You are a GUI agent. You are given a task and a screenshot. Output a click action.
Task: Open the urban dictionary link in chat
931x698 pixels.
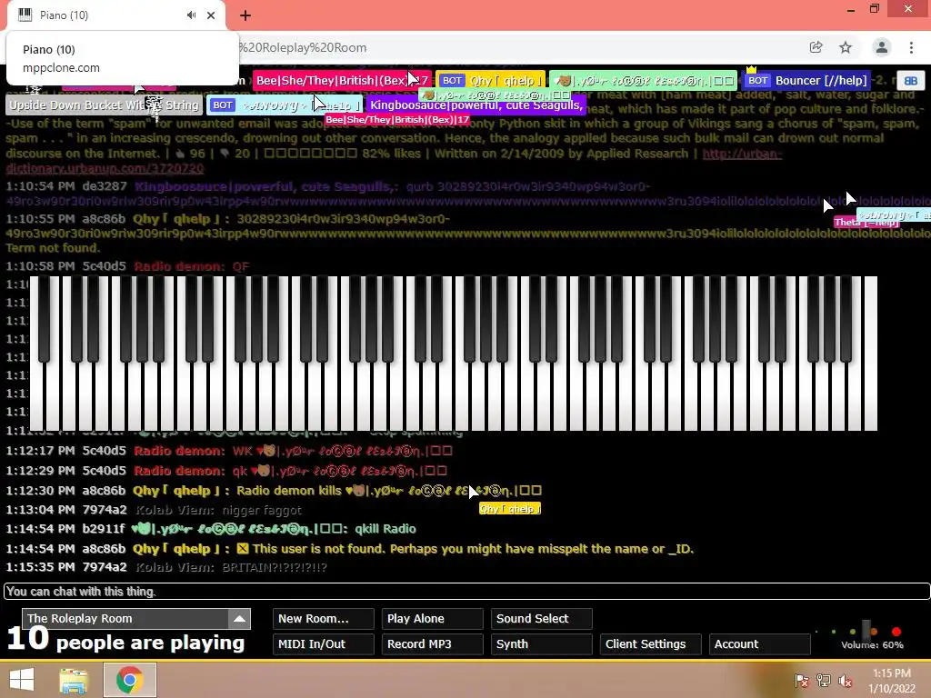click(394, 161)
